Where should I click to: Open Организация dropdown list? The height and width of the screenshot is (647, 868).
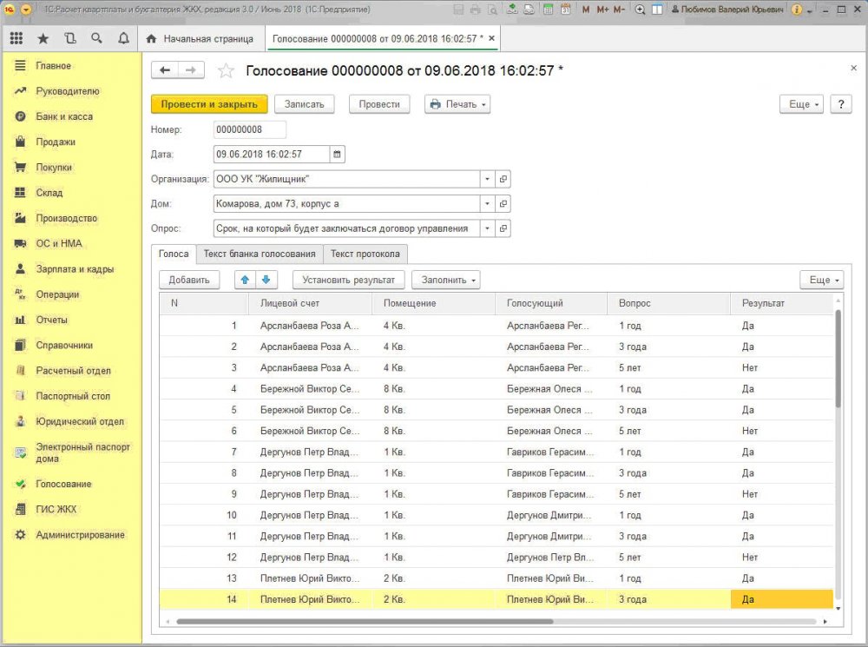click(487, 179)
